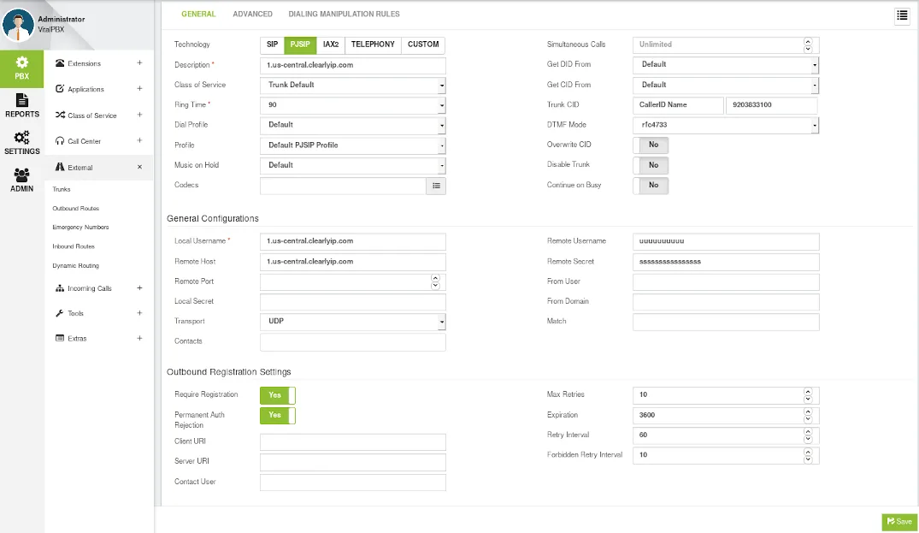919x533 pixels.
Task: Open the Ring Time dropdown
Action: click(353, 105)
